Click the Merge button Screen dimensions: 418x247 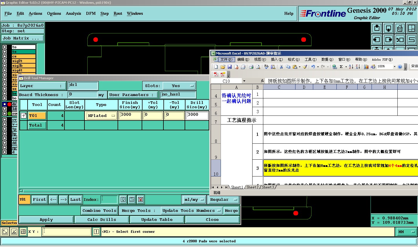click(231, 211)
